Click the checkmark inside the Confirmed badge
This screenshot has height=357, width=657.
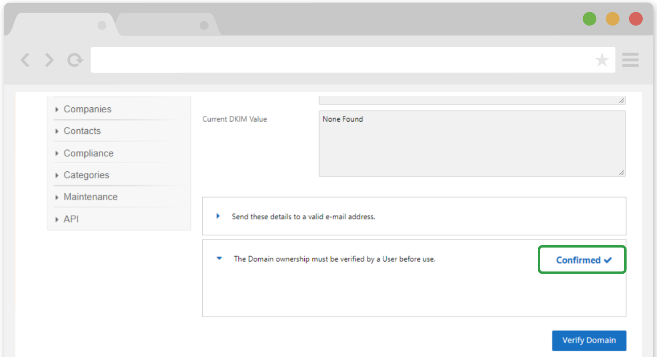pyautogui.click(x=608, y=260)
